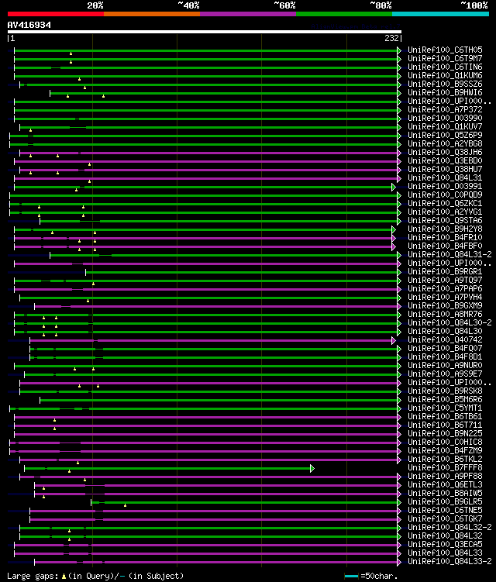The width and height of the screenshot is (496, 582).
Task: Click the UniRef100_C0HIC8 label
Action: coord(445,443)
